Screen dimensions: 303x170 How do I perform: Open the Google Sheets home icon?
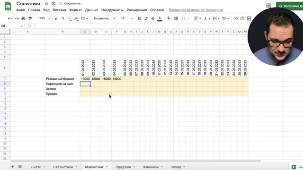click(8, 6)
